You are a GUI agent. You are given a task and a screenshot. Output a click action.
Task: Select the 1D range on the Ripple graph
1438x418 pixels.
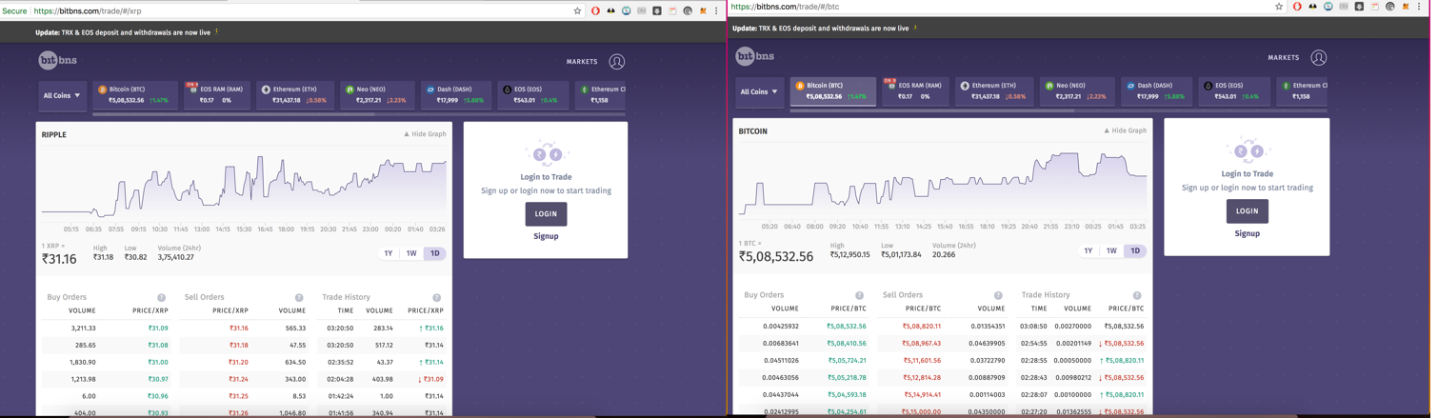click(x=434, y=253)
